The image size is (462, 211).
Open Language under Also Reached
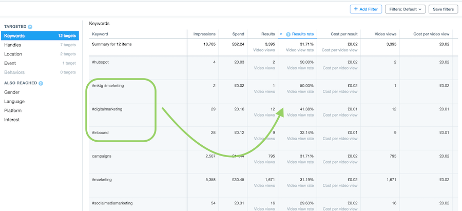pos(14,101)
